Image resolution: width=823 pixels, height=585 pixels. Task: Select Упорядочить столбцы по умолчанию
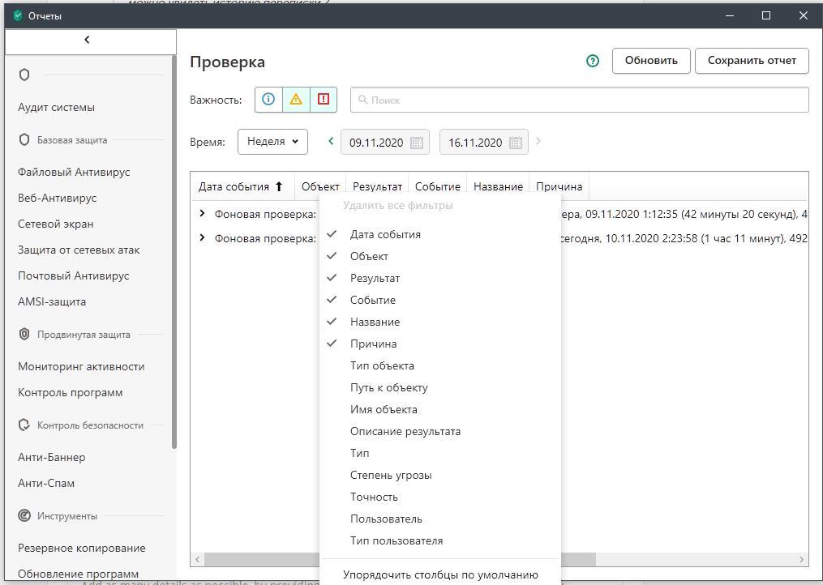coord(440,574)
